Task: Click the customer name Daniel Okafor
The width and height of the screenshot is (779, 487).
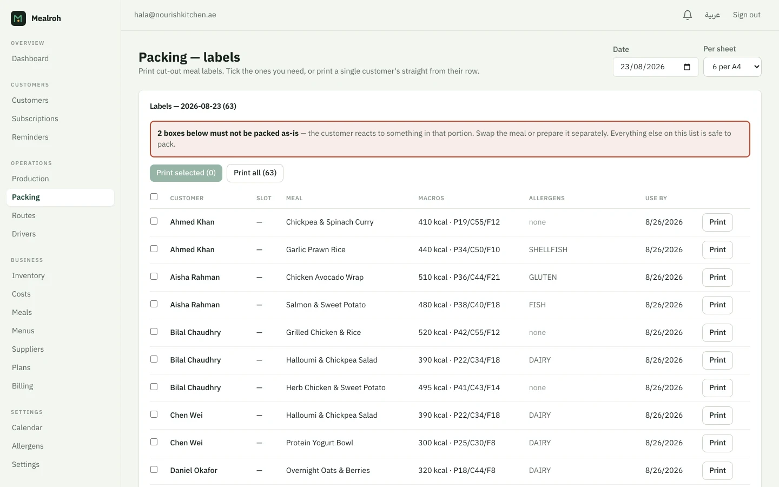Action: click(194, 470)
